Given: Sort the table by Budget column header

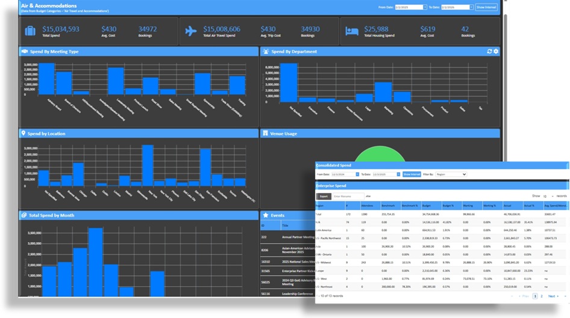Looking at the screenshot, I should tap(427, 206).
